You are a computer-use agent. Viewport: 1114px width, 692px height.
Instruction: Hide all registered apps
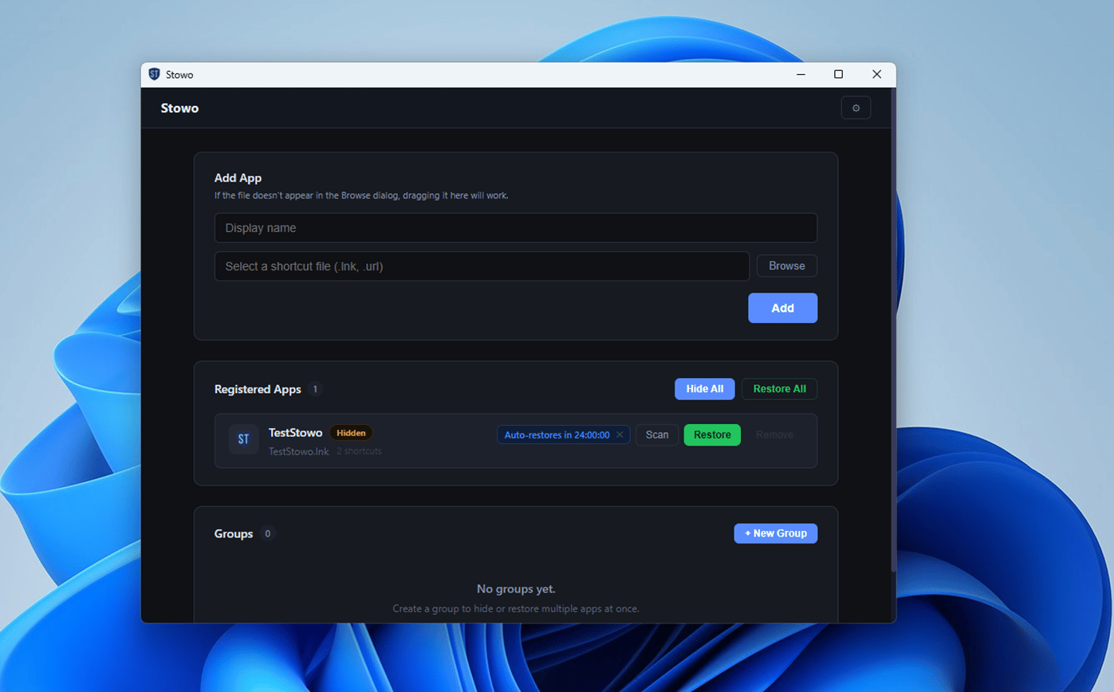tap(705, 389)
